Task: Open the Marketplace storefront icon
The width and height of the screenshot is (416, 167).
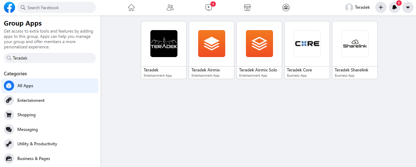Action: [x=247, y=7]
